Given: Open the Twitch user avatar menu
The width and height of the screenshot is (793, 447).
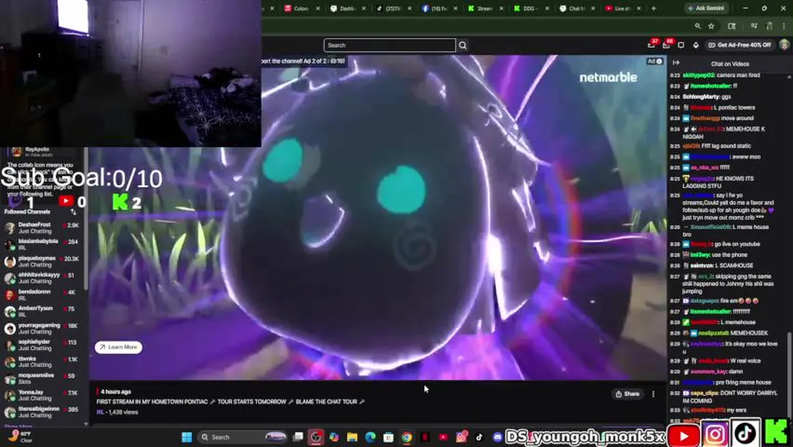Looking at the screenshot, I should pos(784,45).
